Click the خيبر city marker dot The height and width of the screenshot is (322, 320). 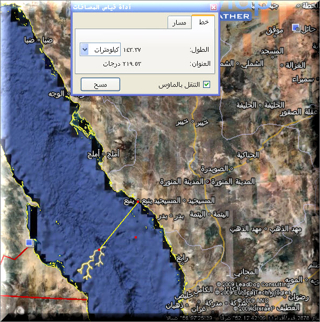pyautogui.click(x=193, y=121)
